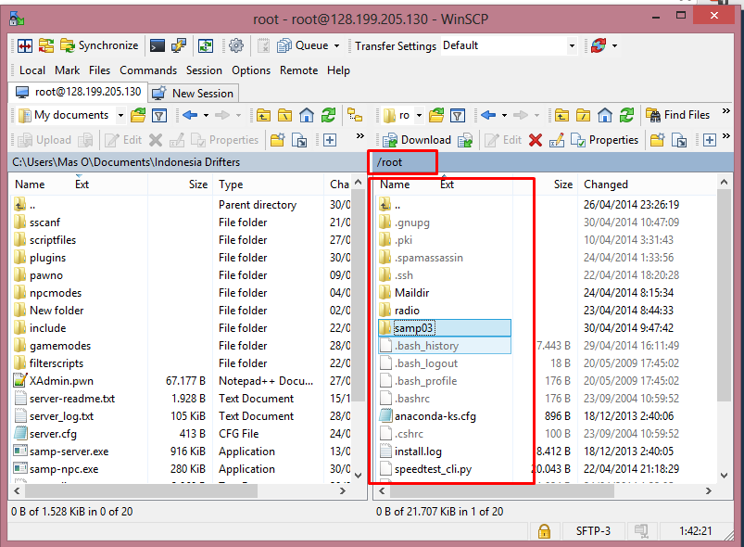Refresh the local panel
Viewport: 744px width, 547px height.
pyautogui.click(x=328, y=115)
